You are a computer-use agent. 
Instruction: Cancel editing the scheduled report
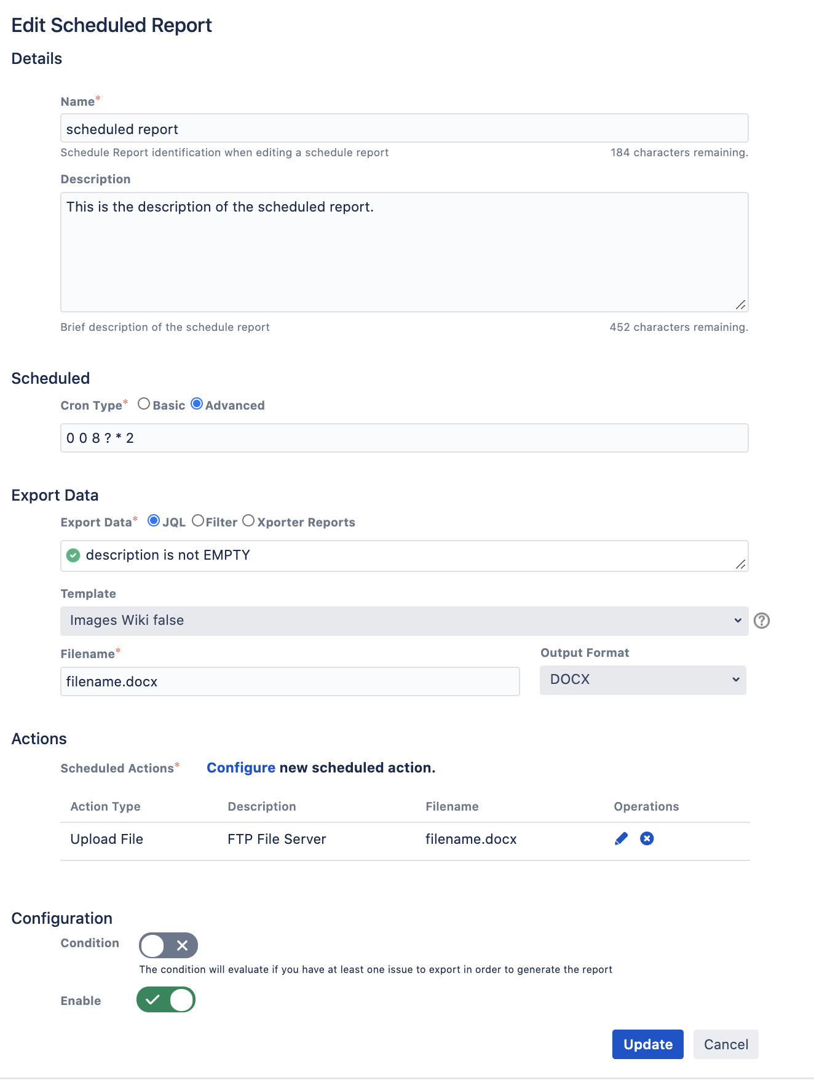pyautogui.click(x=725, y=1044)
